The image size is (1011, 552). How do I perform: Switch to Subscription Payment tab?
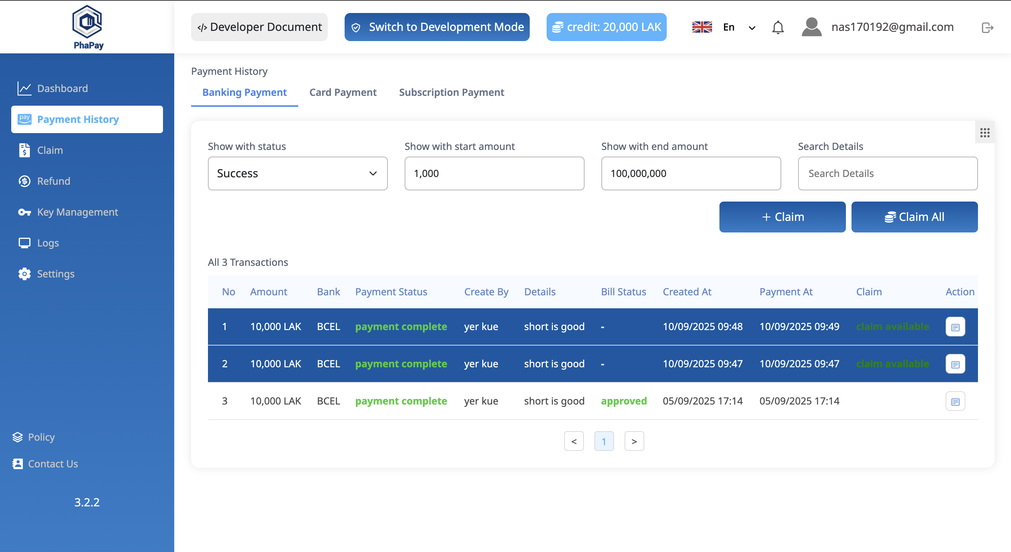[x=451, y=92]
